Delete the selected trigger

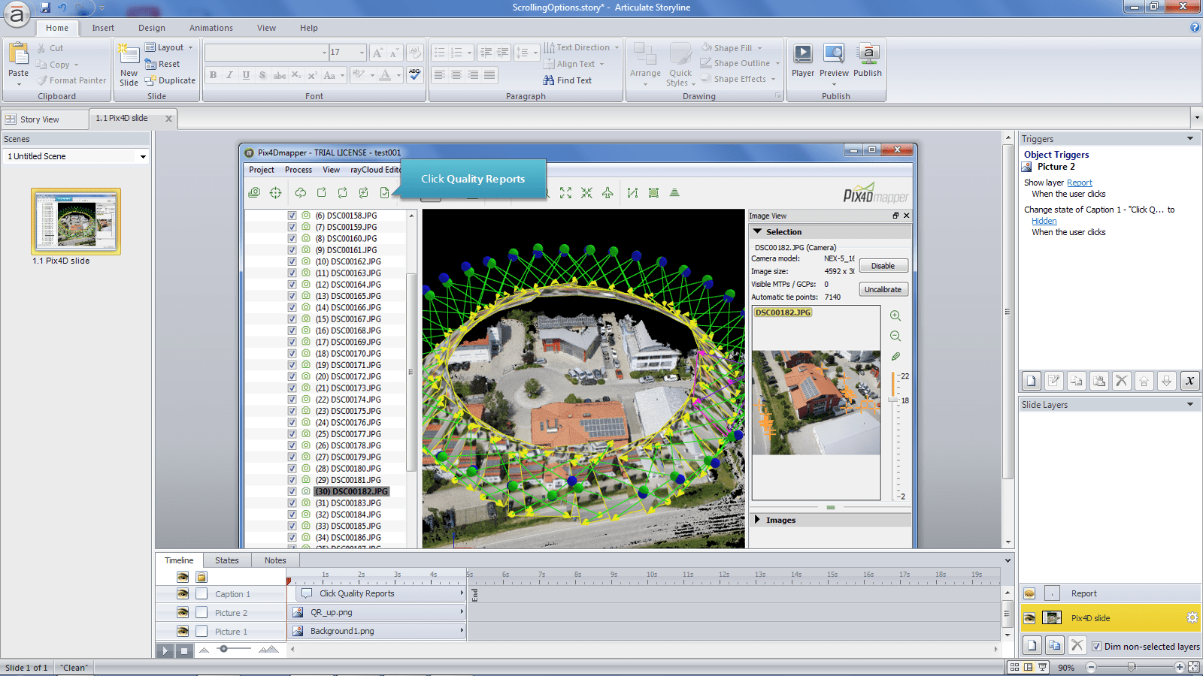(1121, 381)
